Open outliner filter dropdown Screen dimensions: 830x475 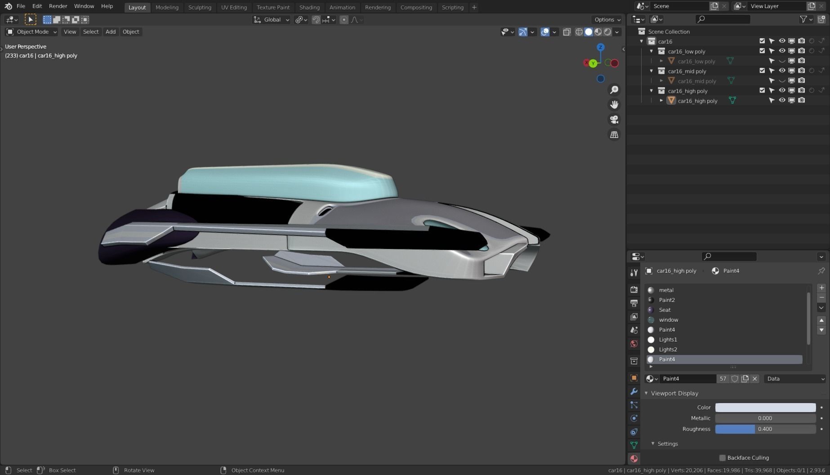[x=806, y=19]
